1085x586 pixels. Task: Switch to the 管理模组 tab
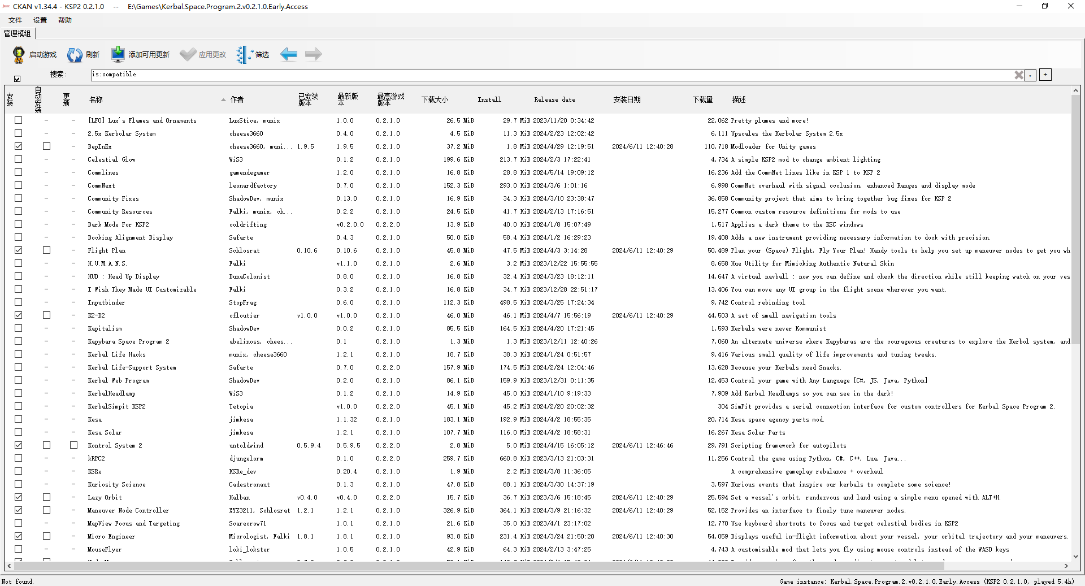(17, 34)
